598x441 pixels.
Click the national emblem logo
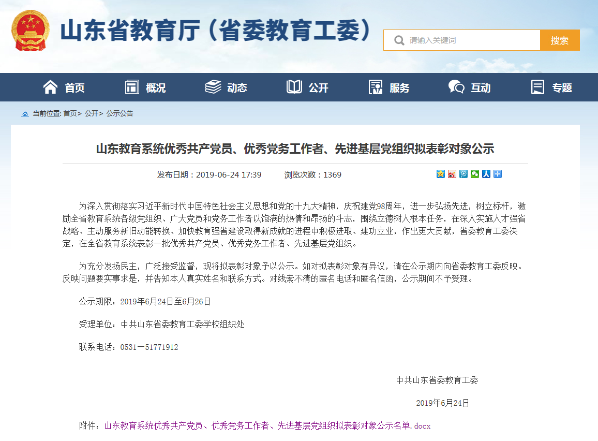click(31, 31)
